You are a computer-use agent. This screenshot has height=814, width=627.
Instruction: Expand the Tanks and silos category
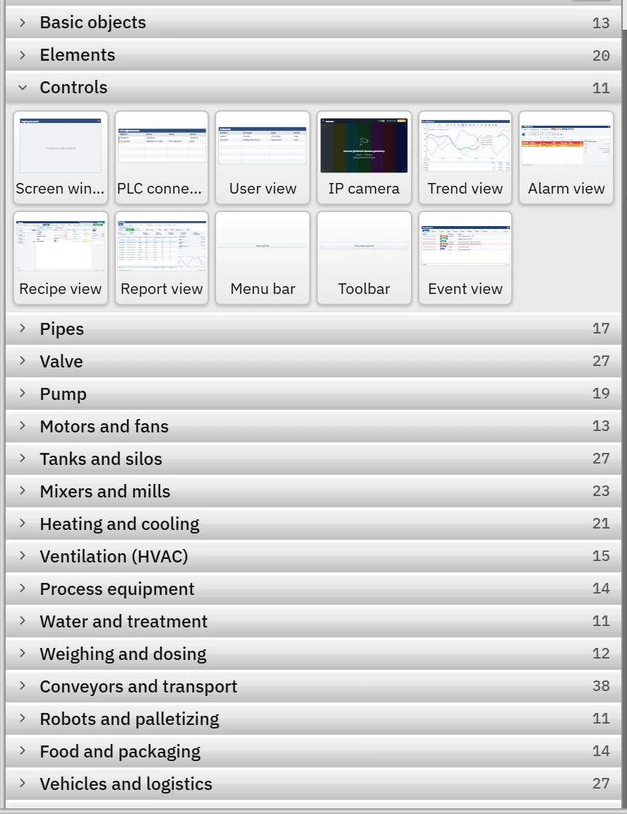[313, 459]
